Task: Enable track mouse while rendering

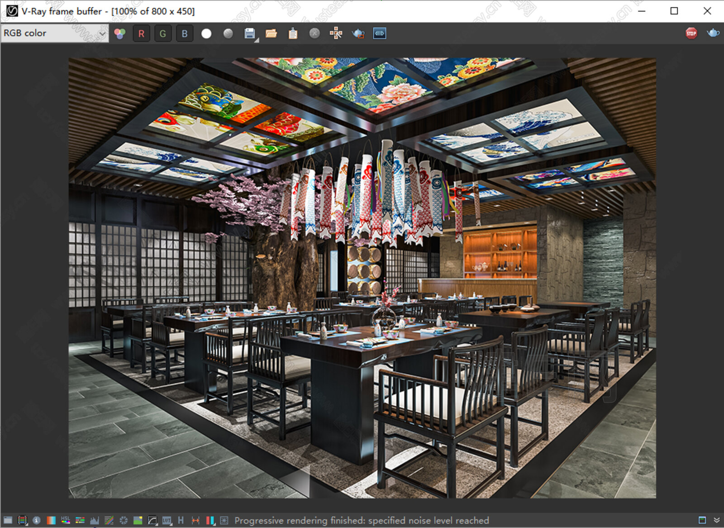Action: [x=336, y=34]
